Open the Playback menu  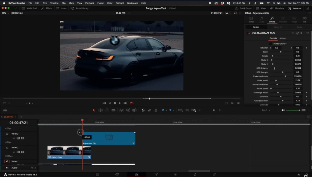click(90, 3)
